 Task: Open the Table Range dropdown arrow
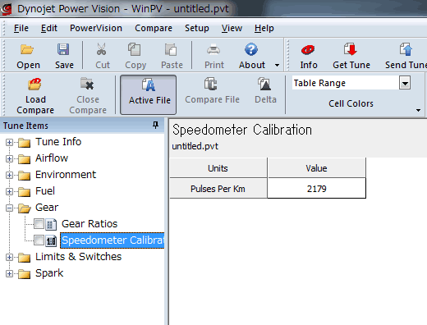[x=405, y=83]
